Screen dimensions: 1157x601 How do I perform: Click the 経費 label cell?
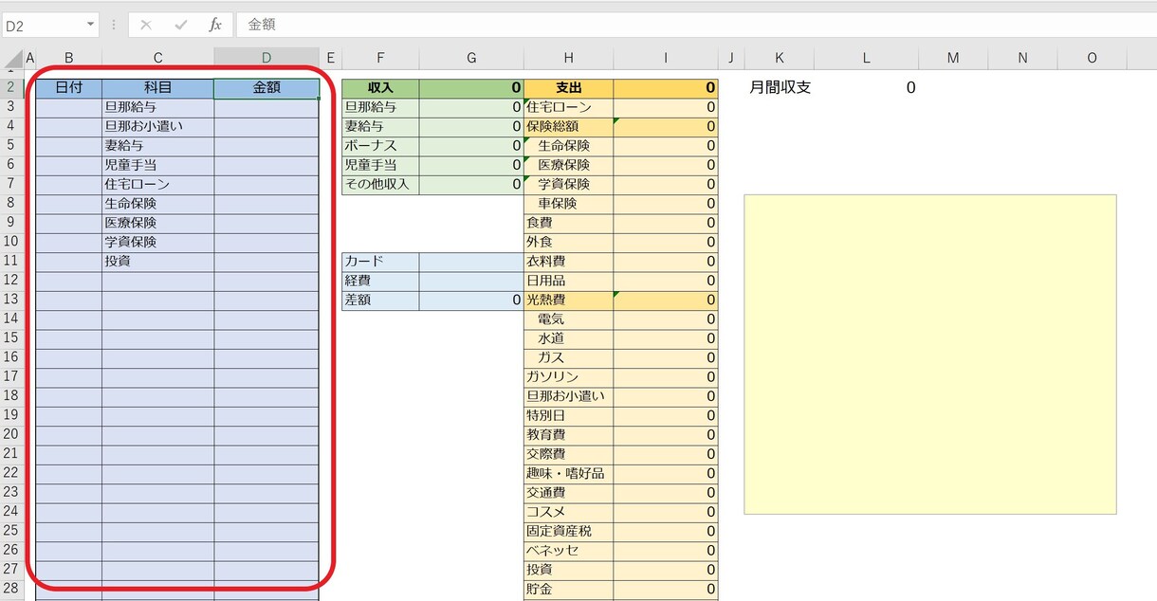380,281
